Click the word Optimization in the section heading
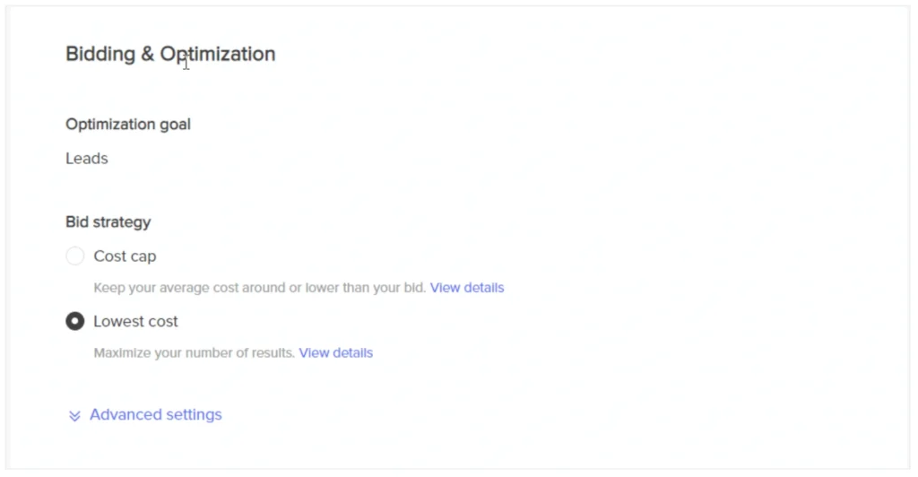 tap(218, 54)
